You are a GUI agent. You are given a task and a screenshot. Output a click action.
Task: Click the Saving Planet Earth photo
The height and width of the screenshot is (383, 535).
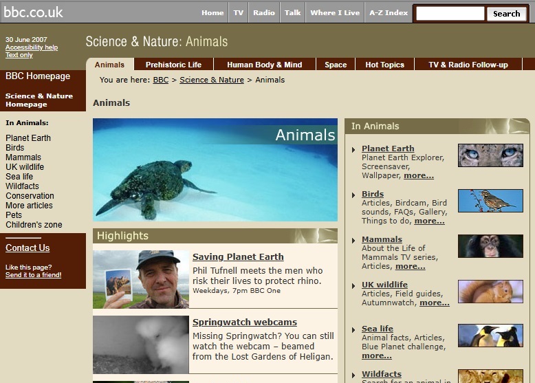tap(140, 279)
